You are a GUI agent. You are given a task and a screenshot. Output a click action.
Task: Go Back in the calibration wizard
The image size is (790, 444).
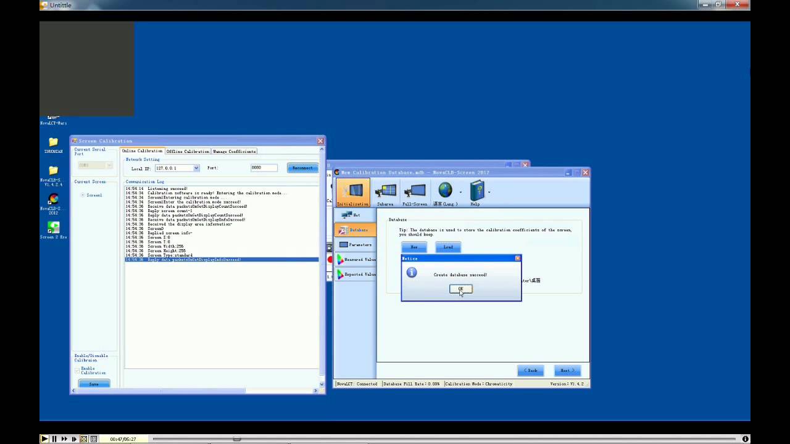[531, 371]
